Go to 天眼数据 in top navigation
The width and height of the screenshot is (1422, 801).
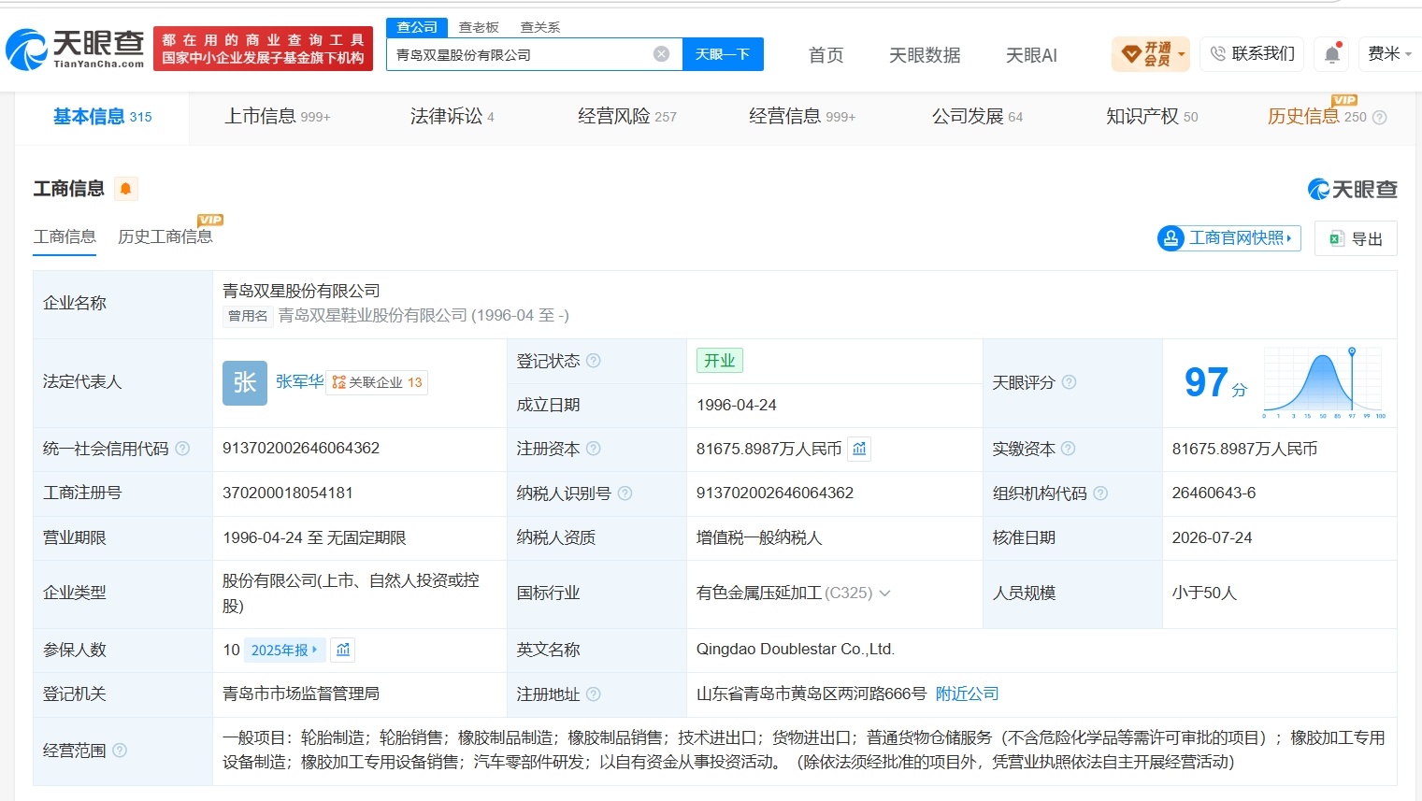tap(925, 55)
